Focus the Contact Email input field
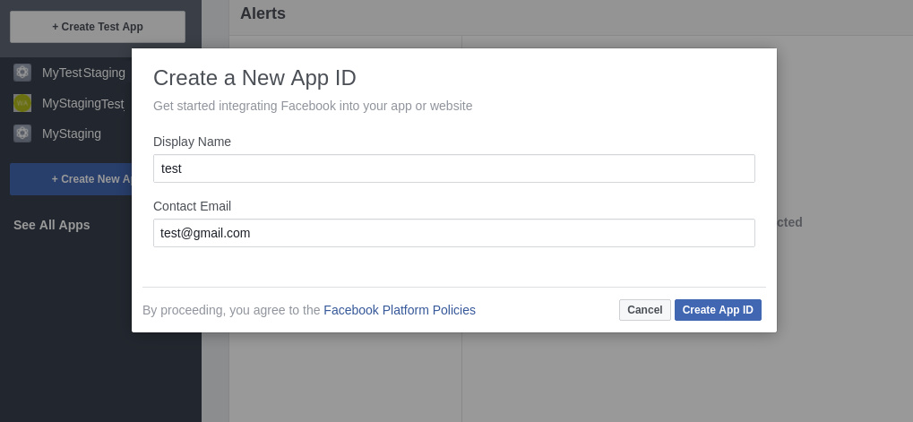This screenshot has height=422, width=913. [453, 233]
